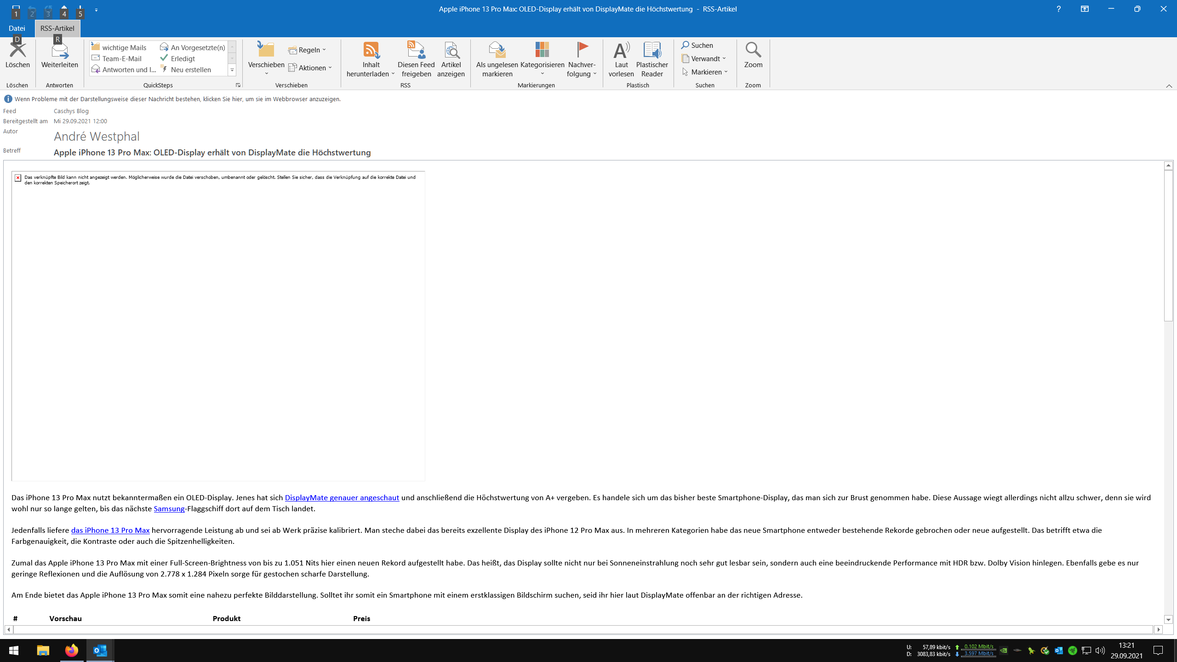Expand the Aktionen dropdown
Screen dimensions: 1177x662
310,68
